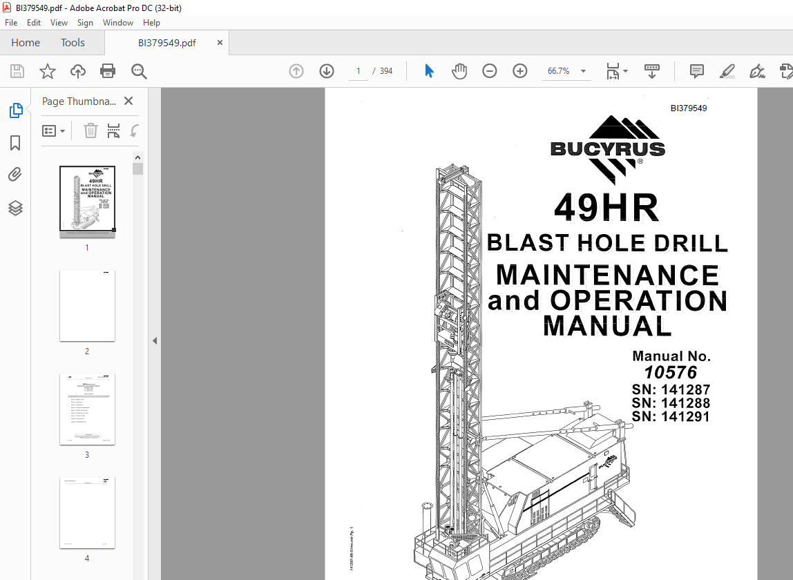793x580 pixels.
Task: Open the Bookmarks panel icon
Action: tap(15, 143)
